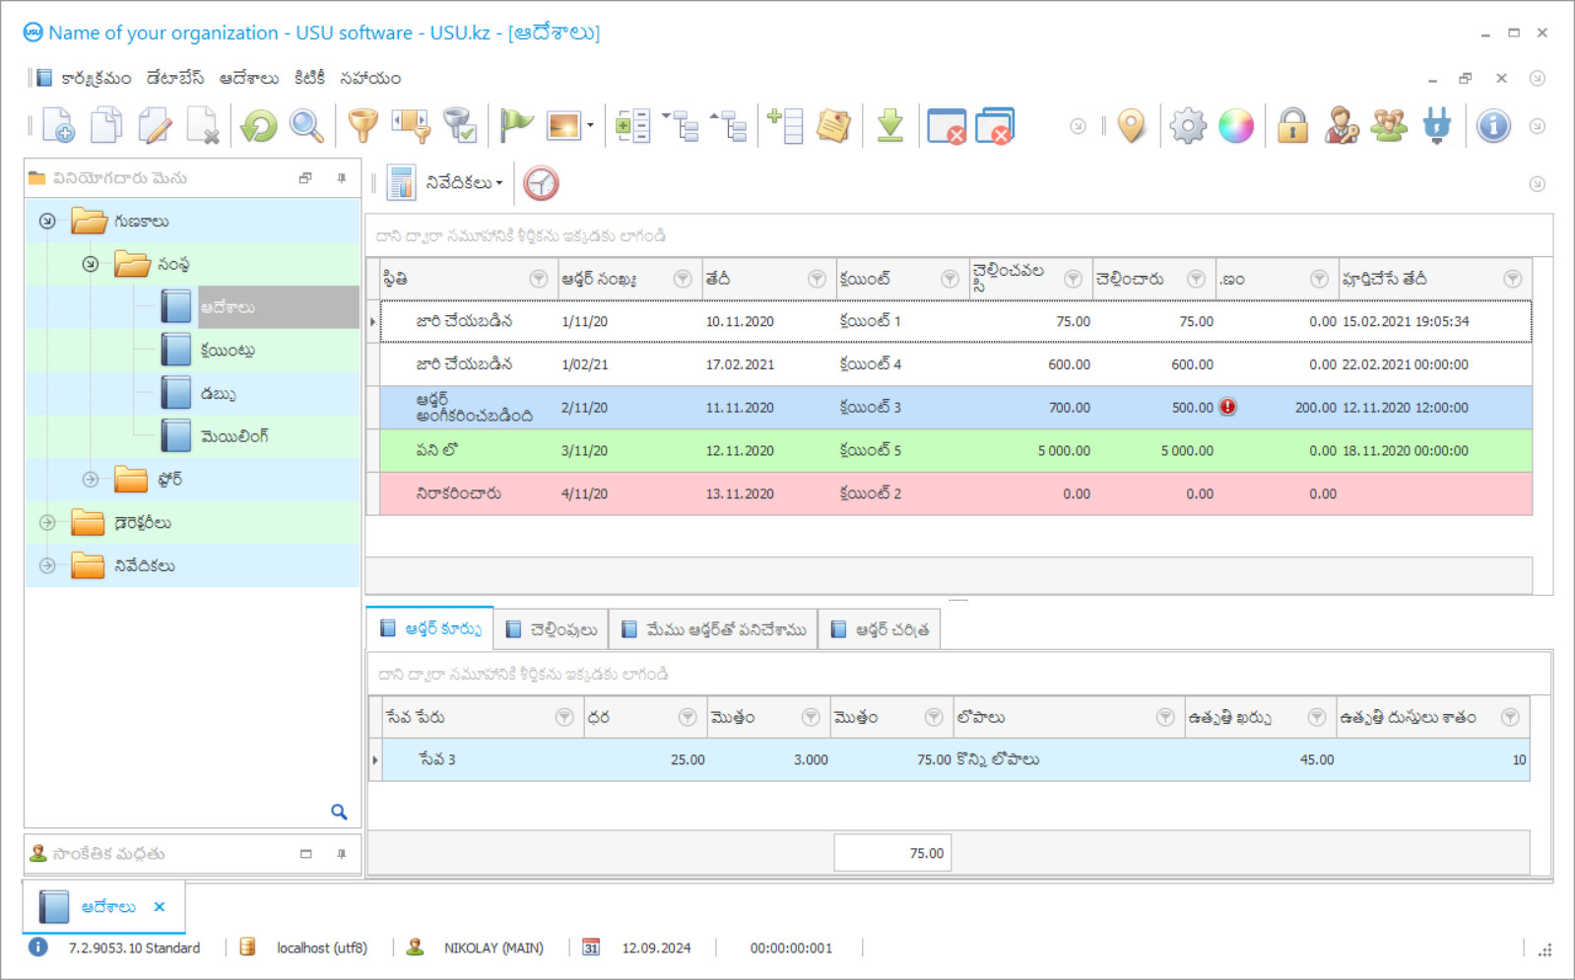Pin the user menu panel

[x=341, y=178]
